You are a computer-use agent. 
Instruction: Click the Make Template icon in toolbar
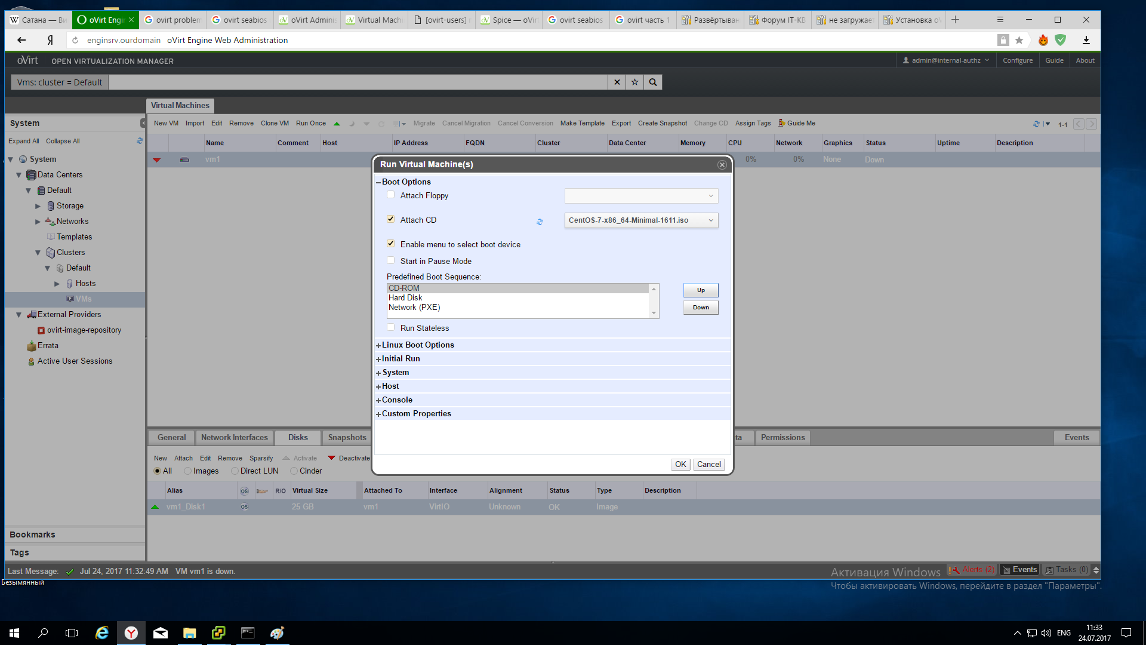pos(583,123)
